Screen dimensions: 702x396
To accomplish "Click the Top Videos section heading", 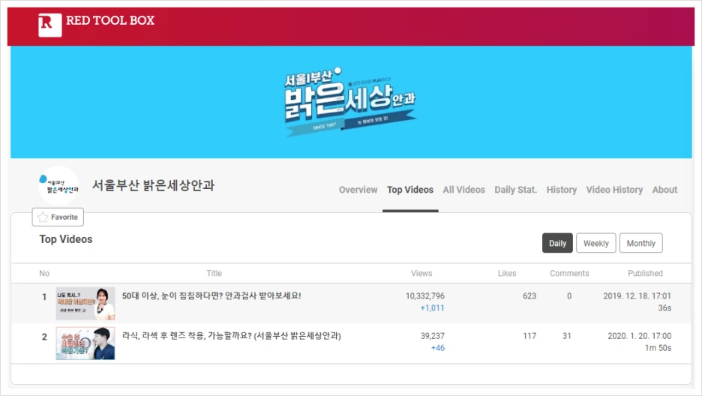I will coord(66,239).
